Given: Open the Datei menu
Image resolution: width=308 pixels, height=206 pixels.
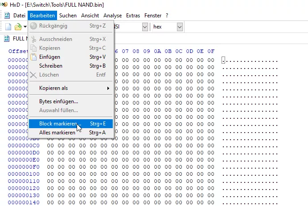Looking at the screenshot, I should click(19, 16).
